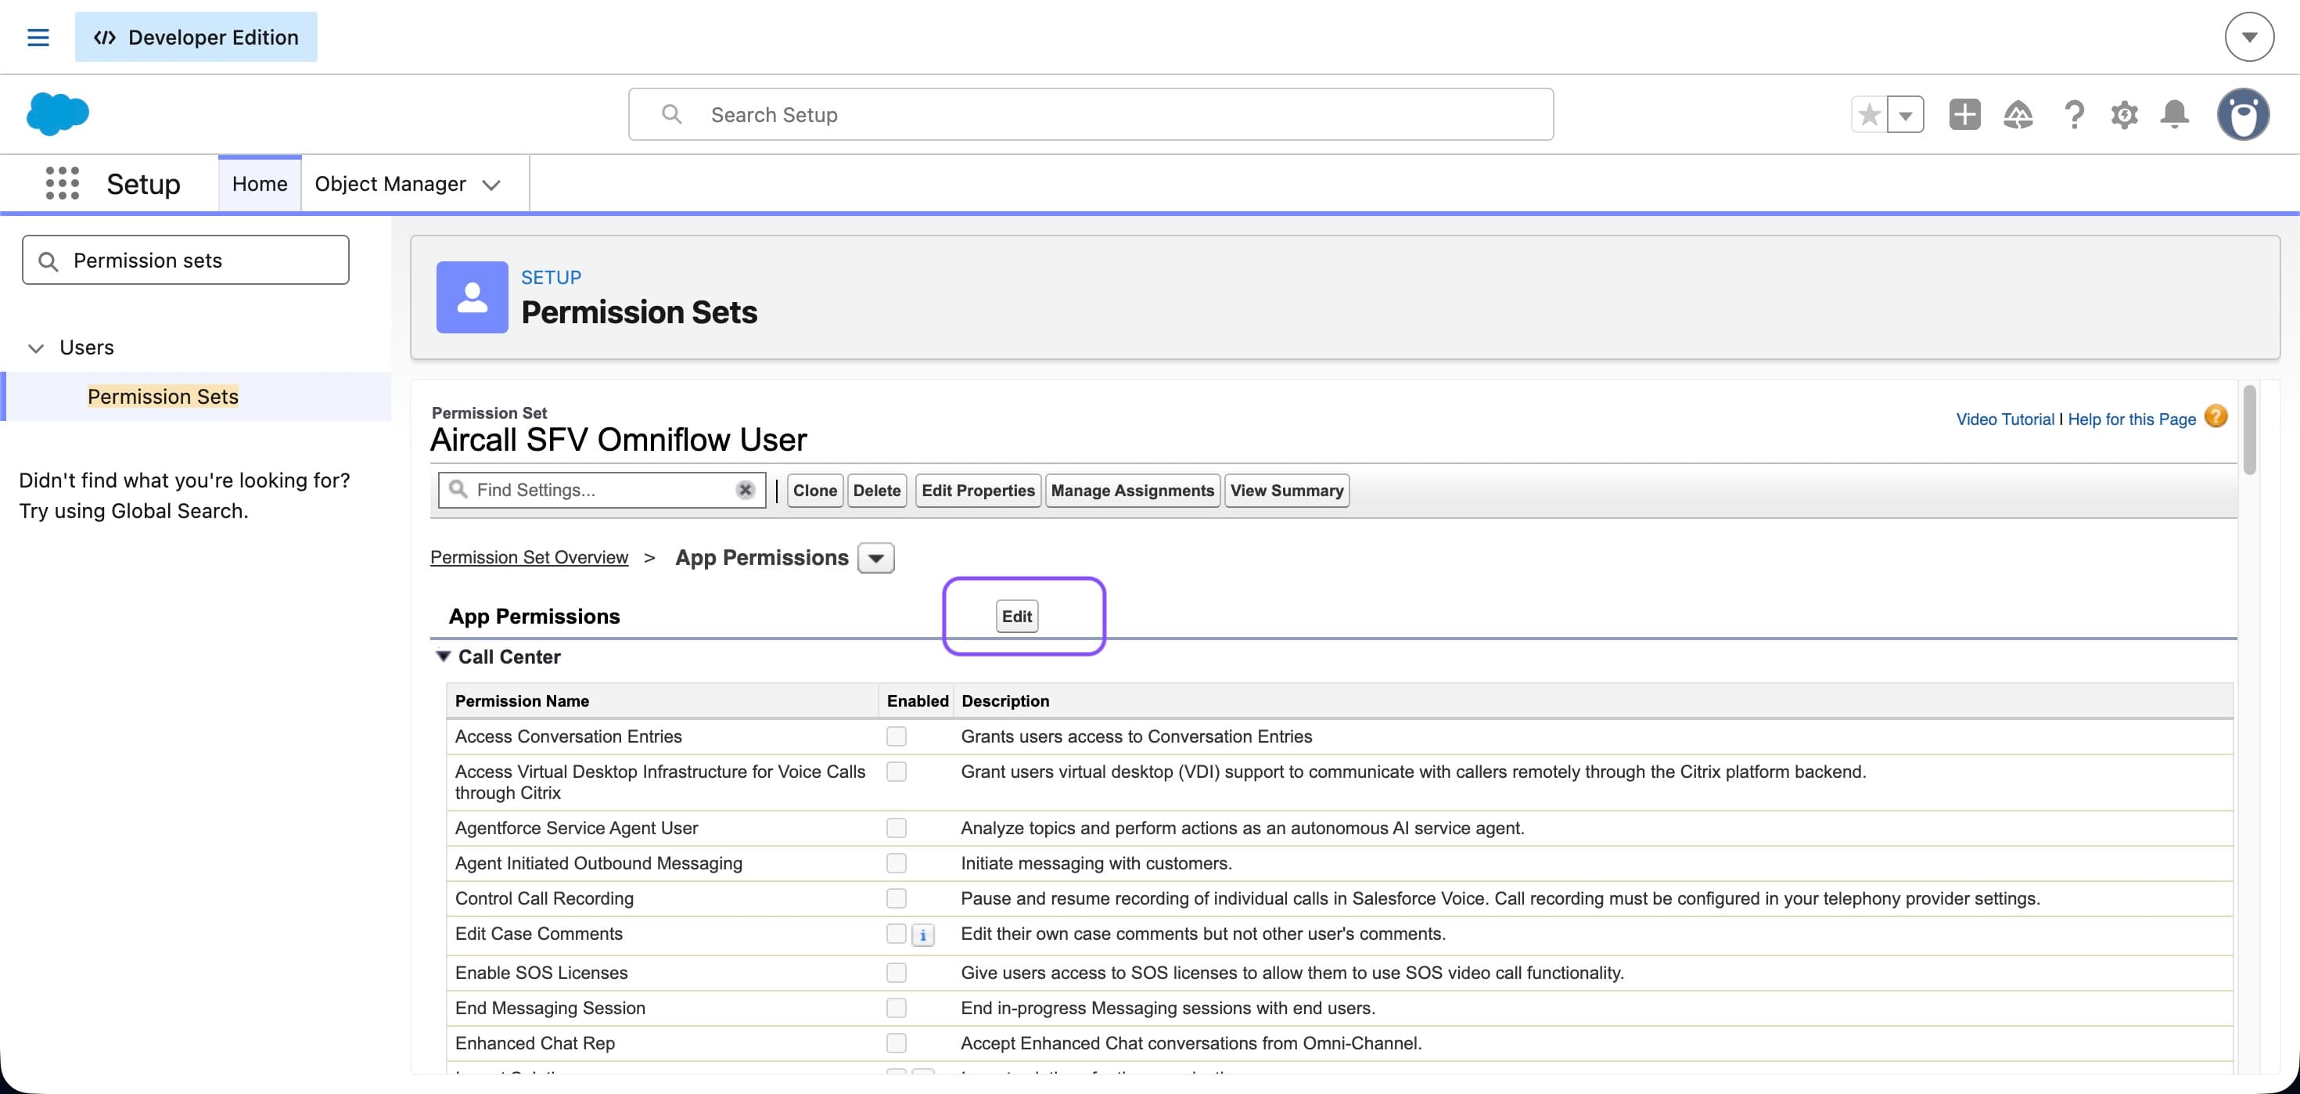Open the Help for this Page link
Screen dimensions: 2300x1094
coord(2131,419)
